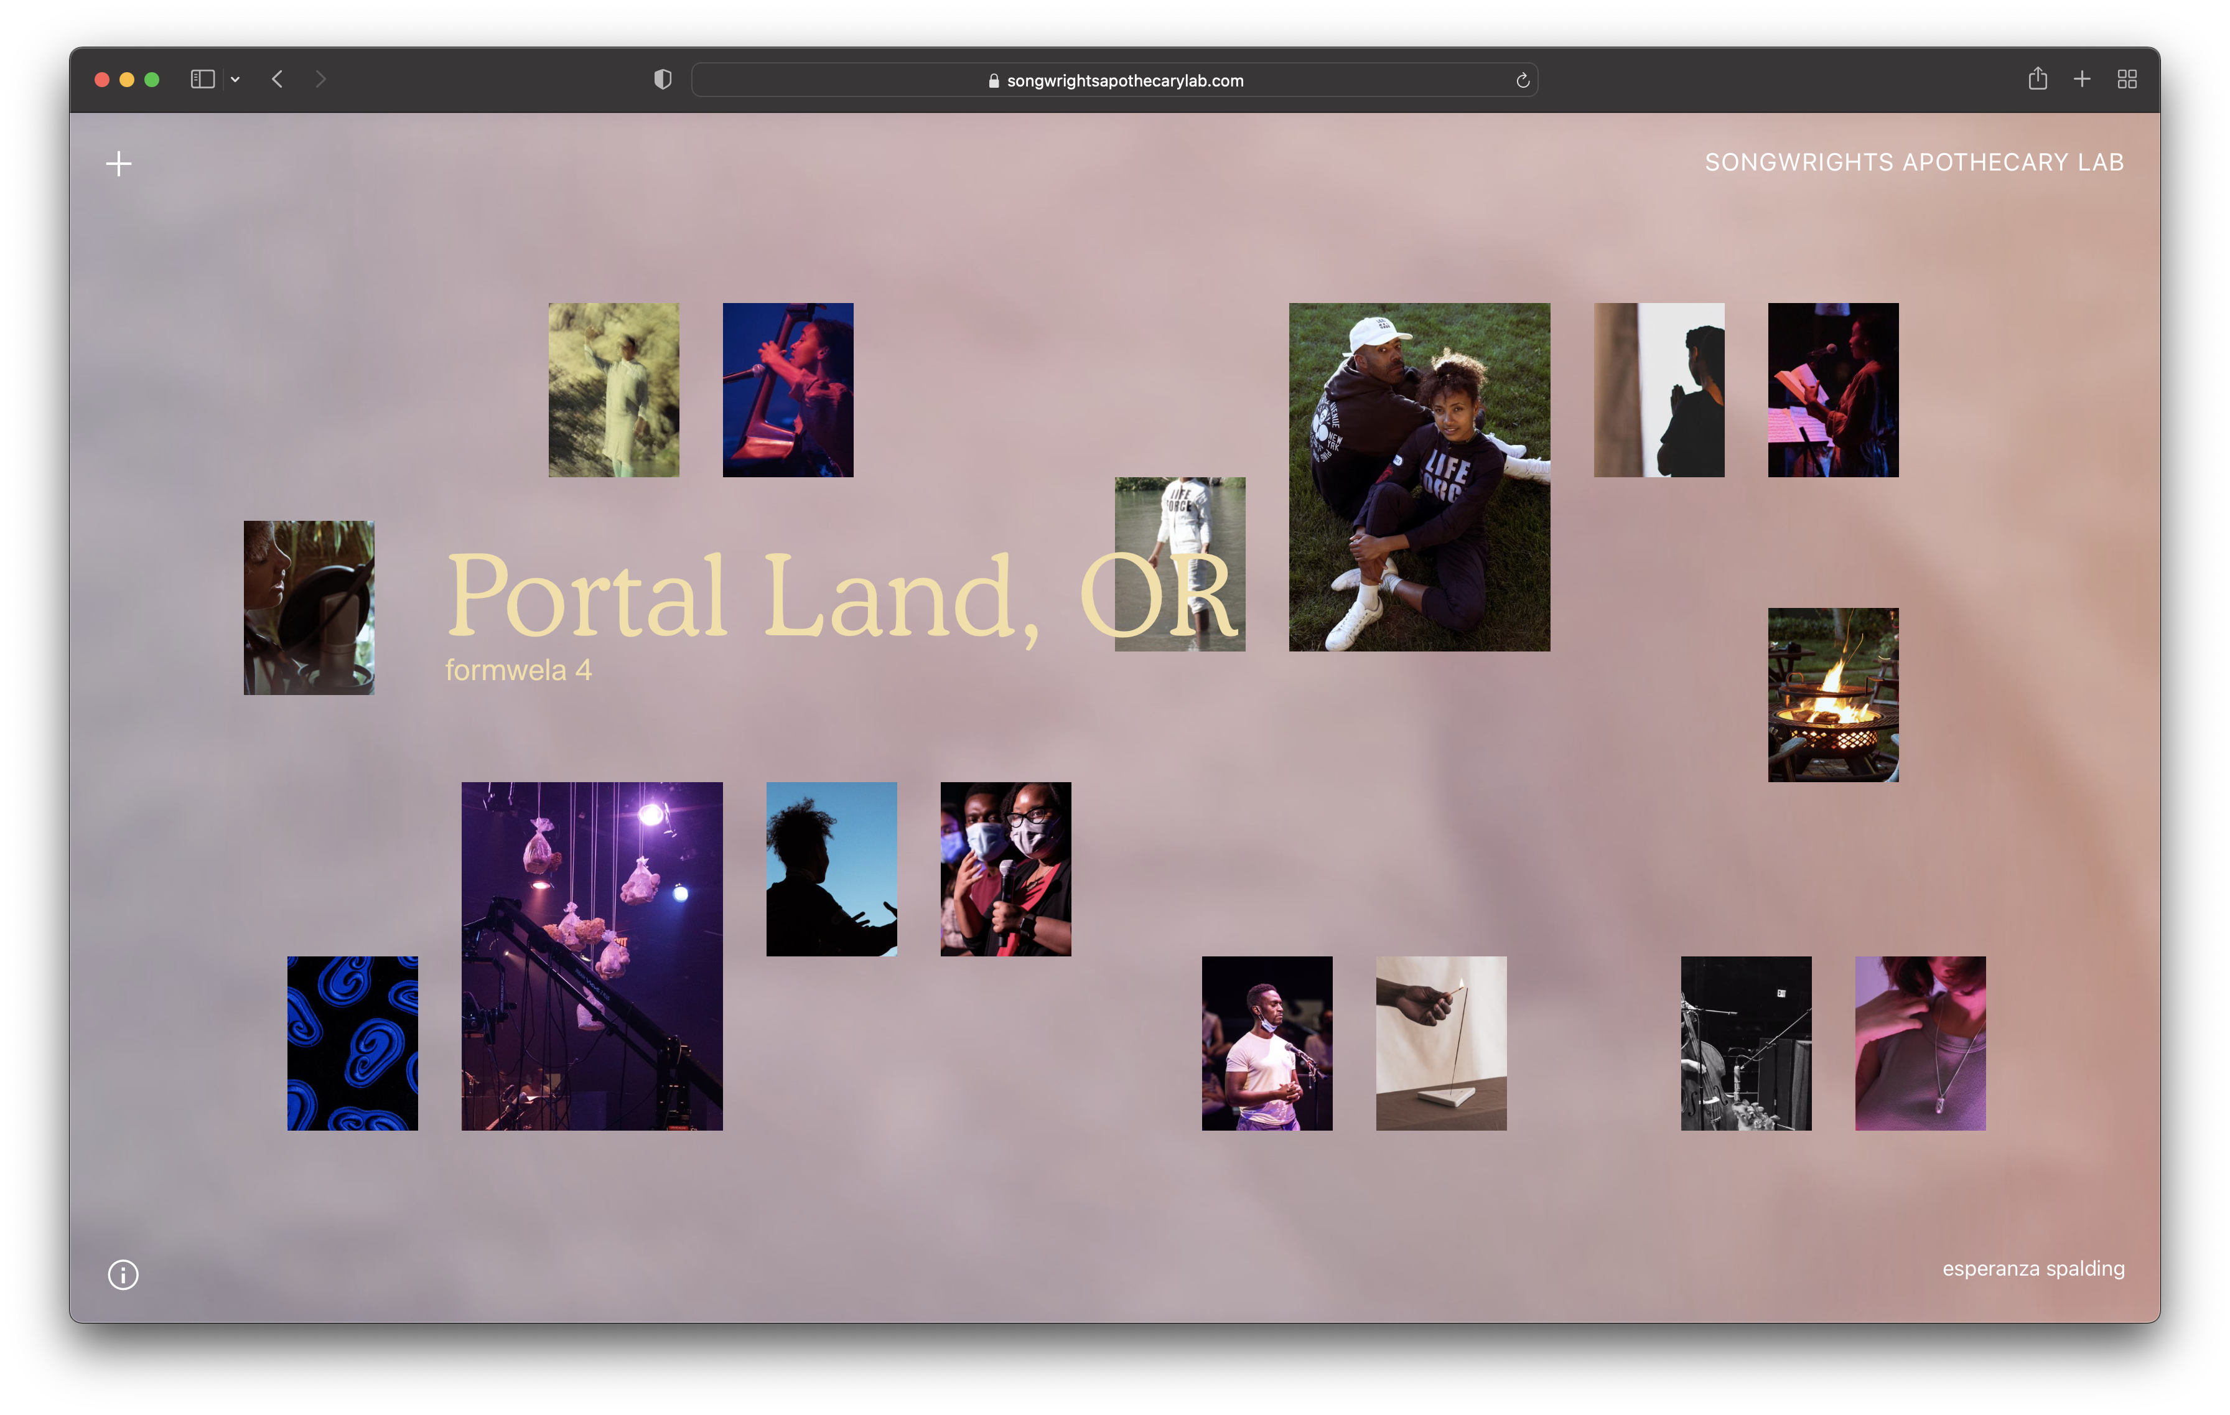The image size is (2230, 1415).
Task: Open the incense stick photo thumbnail
Action: (1441, 1043)
